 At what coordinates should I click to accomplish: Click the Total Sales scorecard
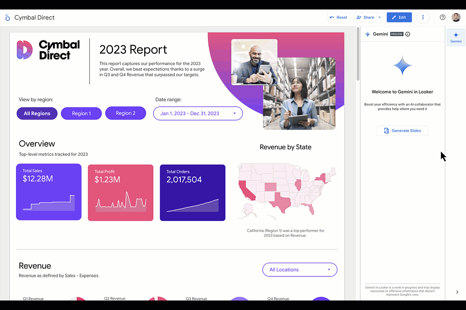coord(49,192)
